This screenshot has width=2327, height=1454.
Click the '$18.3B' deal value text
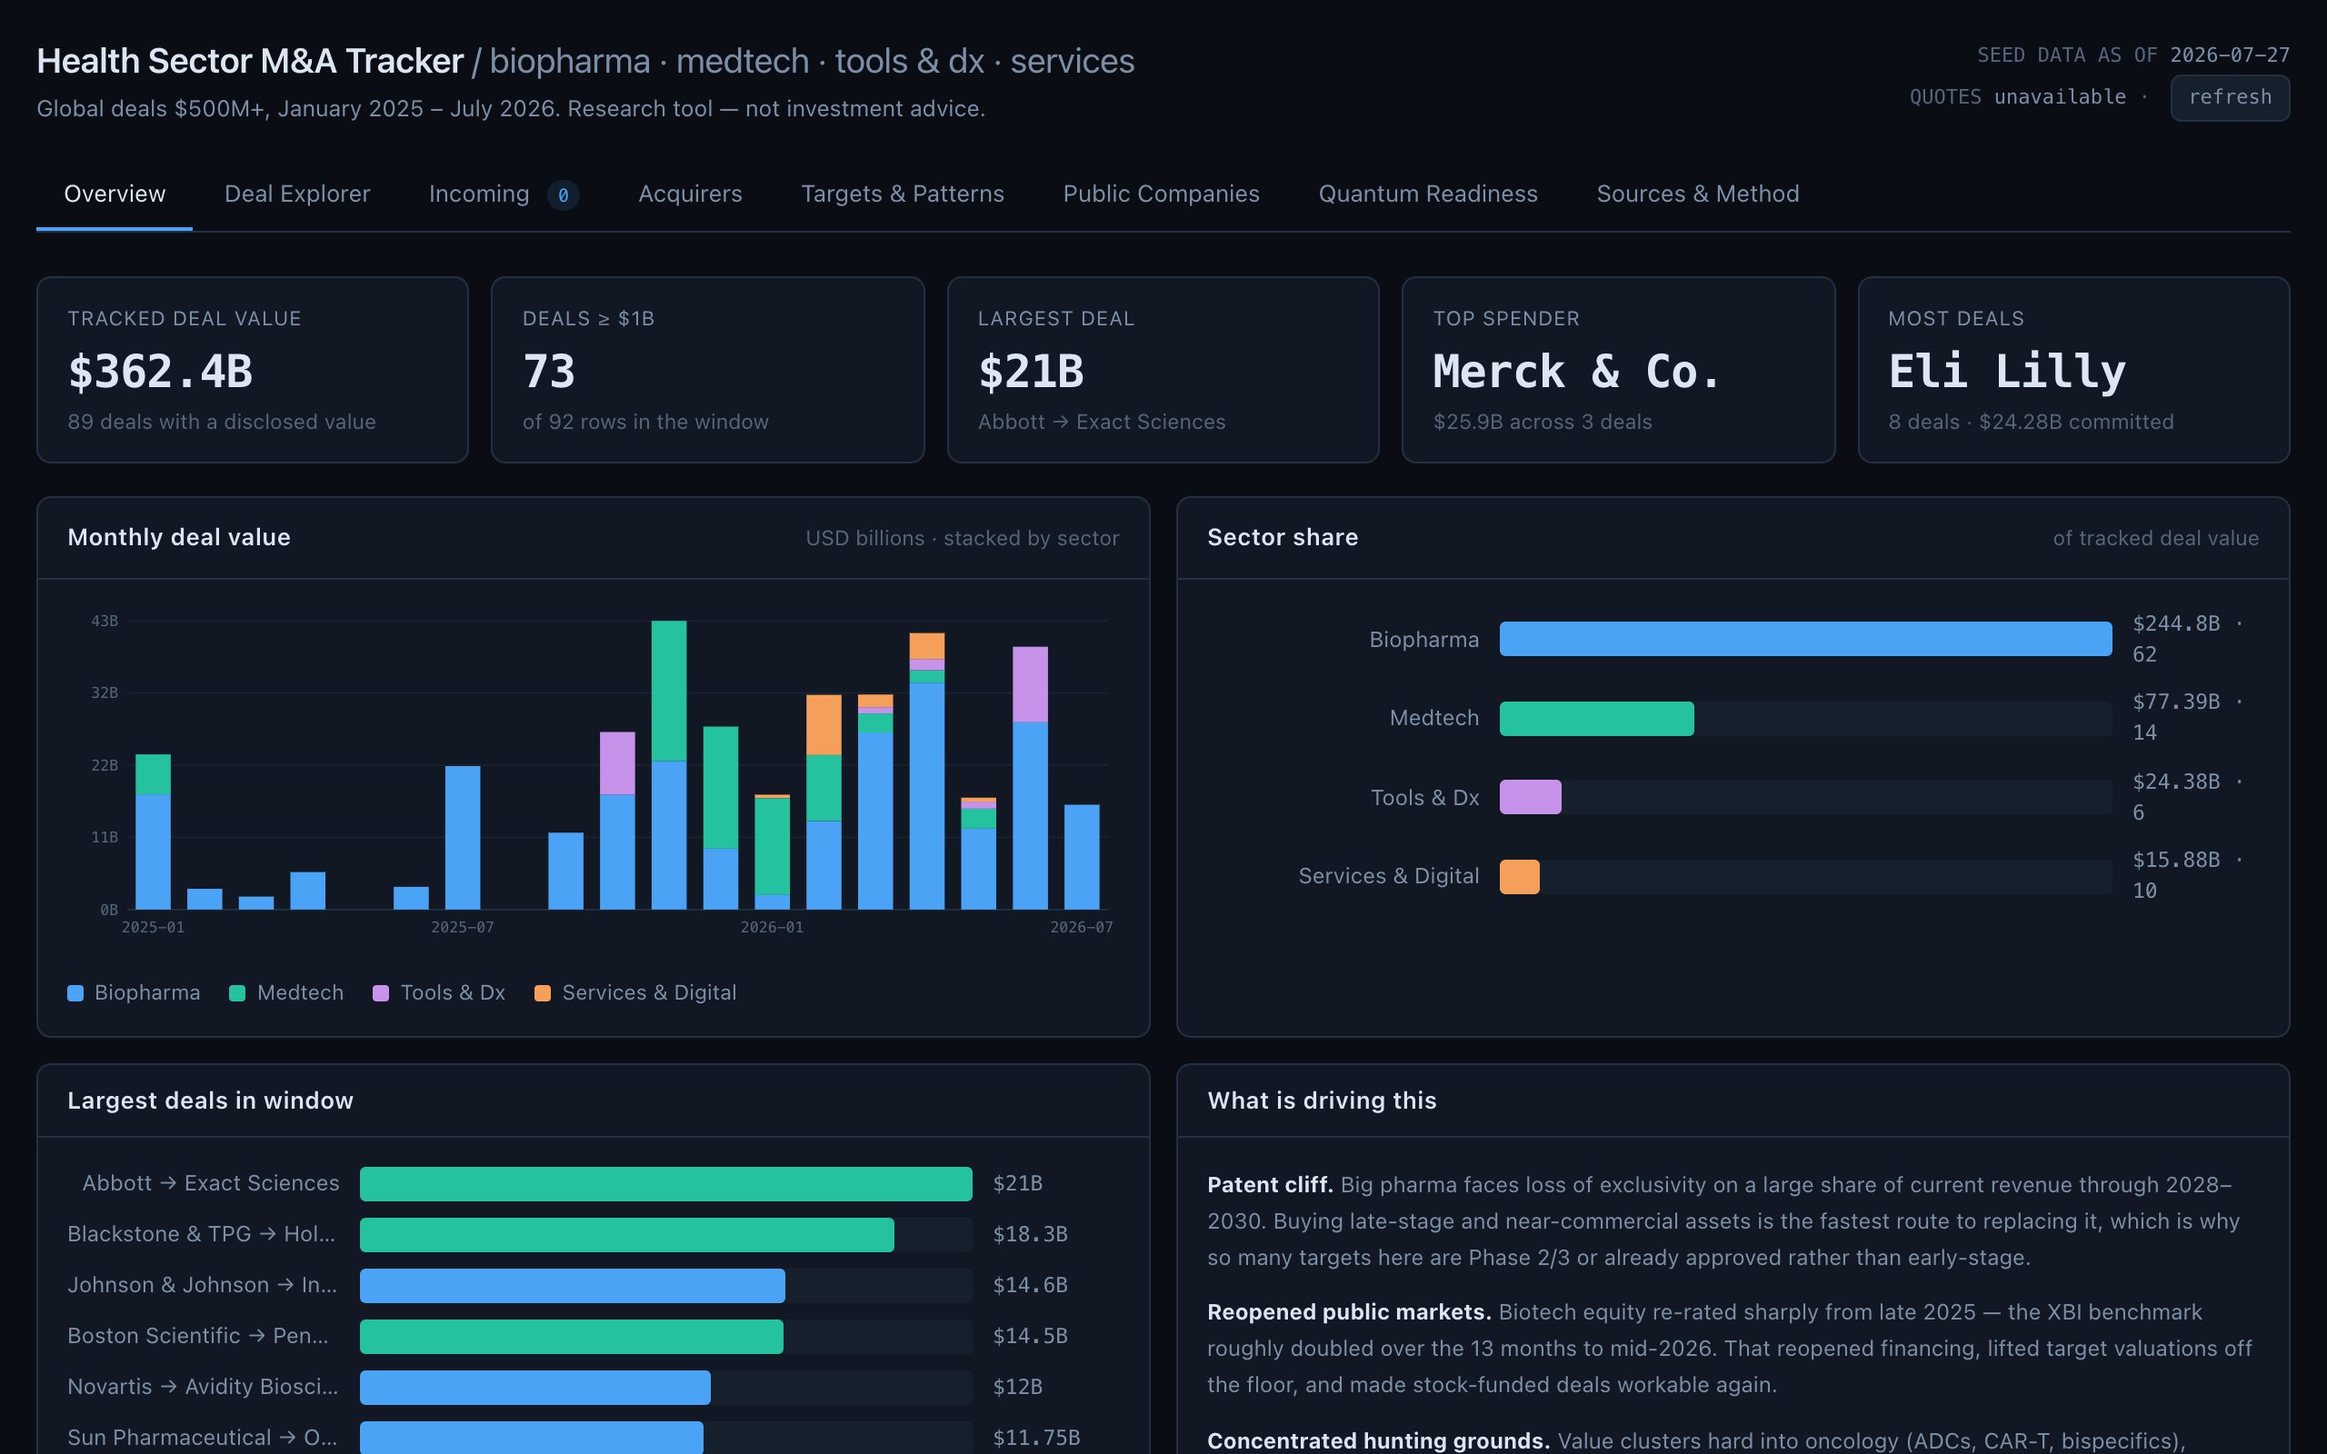1030,1235
